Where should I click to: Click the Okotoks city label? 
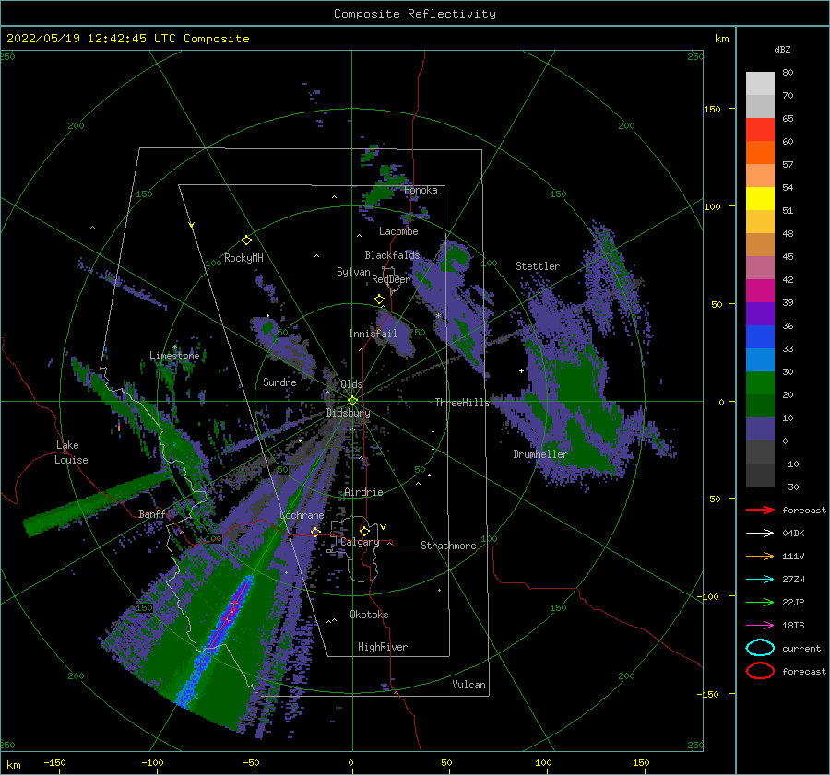(x=369, y=615)
